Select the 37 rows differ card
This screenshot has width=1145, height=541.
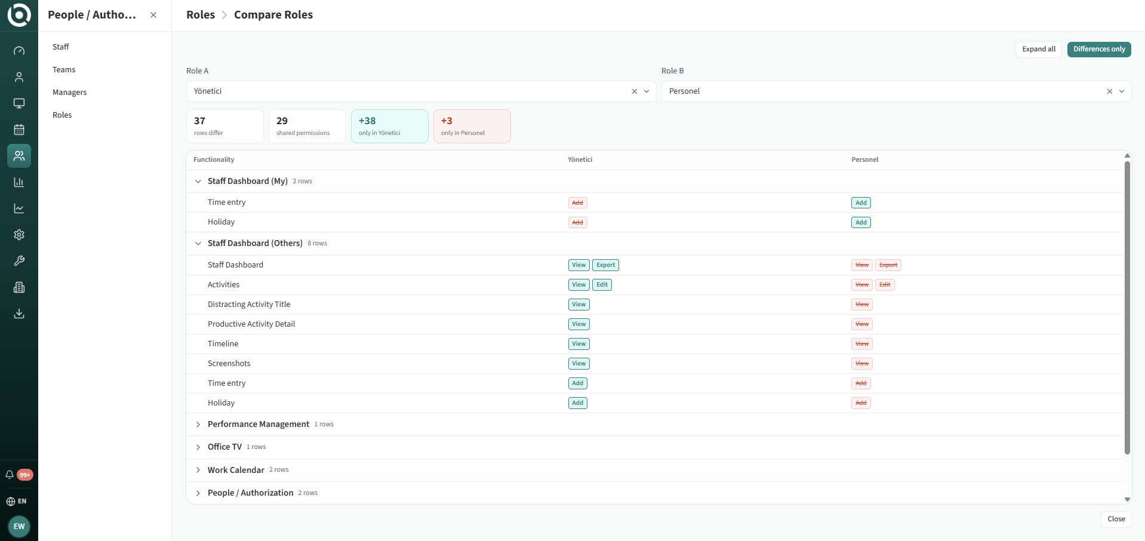(225, 126)
